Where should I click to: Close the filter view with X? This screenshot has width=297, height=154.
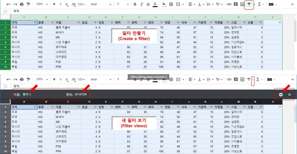point(290,94)
